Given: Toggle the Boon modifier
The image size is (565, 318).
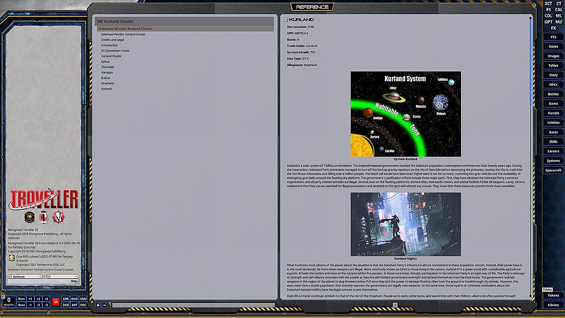Looking at the screenshot, I should pos(21,299).
